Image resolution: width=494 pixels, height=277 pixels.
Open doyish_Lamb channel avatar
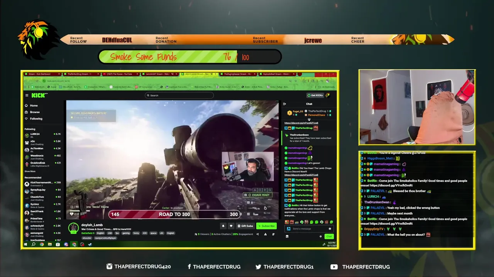pyautogui.click(x=73, y=228)
